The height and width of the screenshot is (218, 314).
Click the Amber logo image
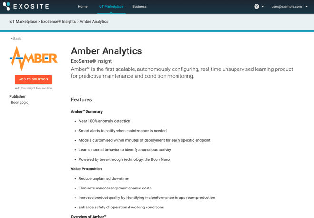(33, 58)
